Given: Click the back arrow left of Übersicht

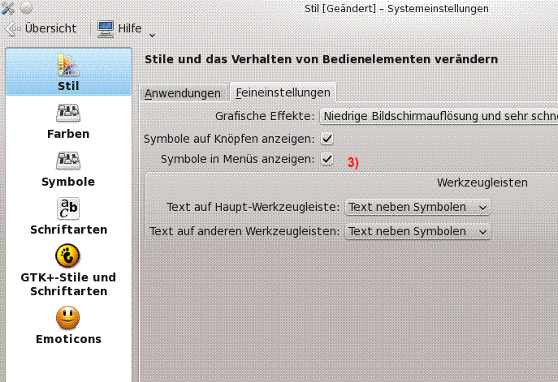Looking at the screenshot, I should 12,28.
